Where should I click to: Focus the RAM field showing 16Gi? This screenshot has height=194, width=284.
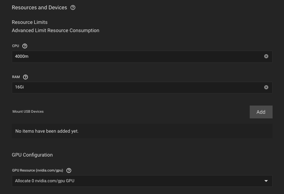[x=136, y=87]
